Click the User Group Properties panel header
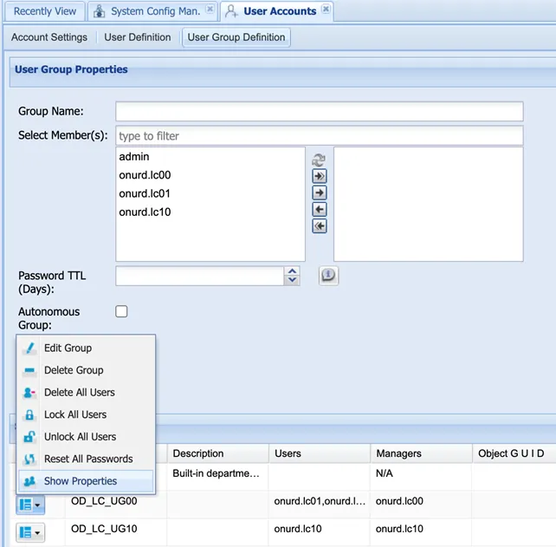This screenshot has height=547, width=556. click(x=282, y=72)
